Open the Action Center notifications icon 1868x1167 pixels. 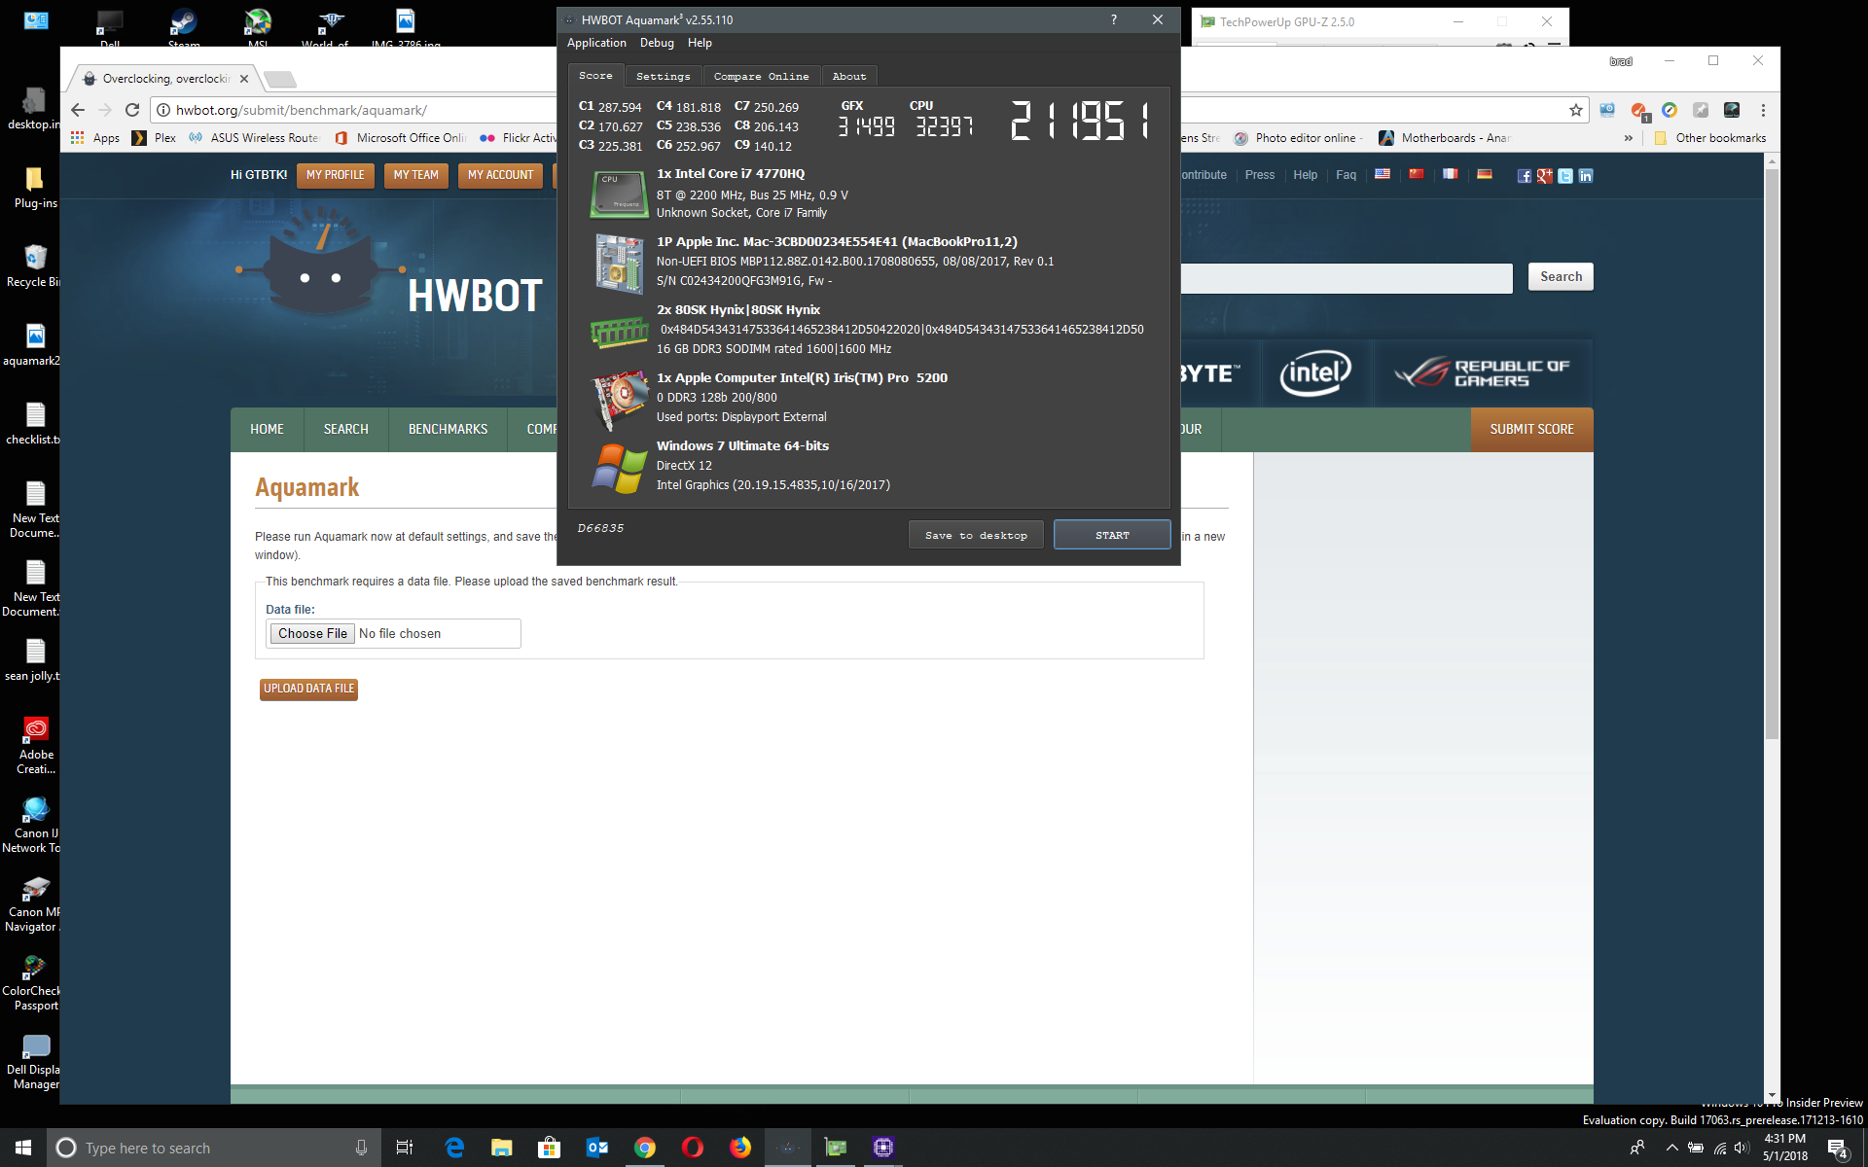(x=1837, y=1149)
